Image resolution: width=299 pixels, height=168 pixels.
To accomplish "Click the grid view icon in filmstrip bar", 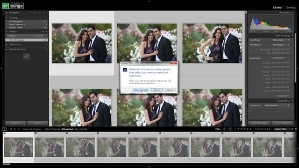I will pos(11,129).
